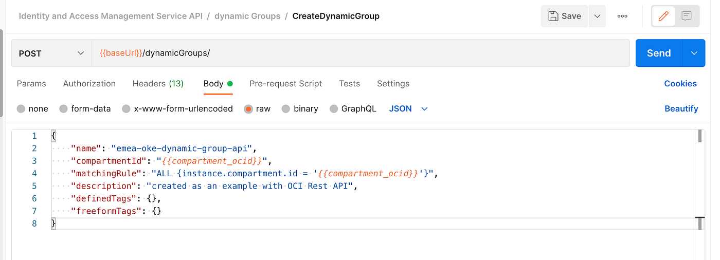Click the body editor vertical scrollbar
720x260 pixels.
coord(699,136)
